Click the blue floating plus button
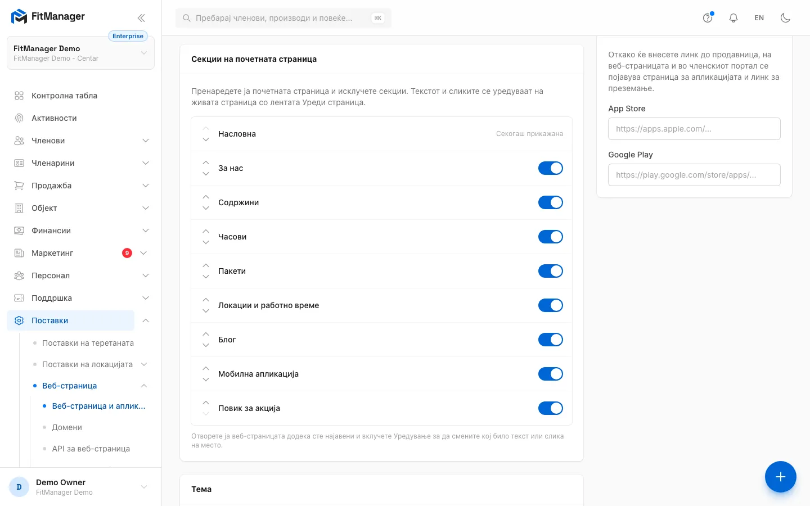 [x=780, y=477]
